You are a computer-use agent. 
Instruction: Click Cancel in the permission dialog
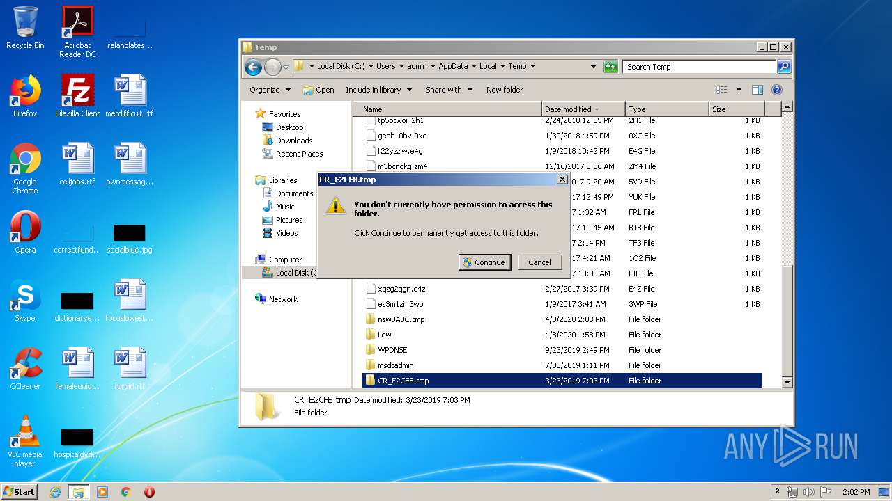point(540,262)
